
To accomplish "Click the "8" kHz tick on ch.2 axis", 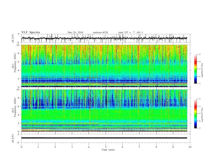I will (19, 98).
